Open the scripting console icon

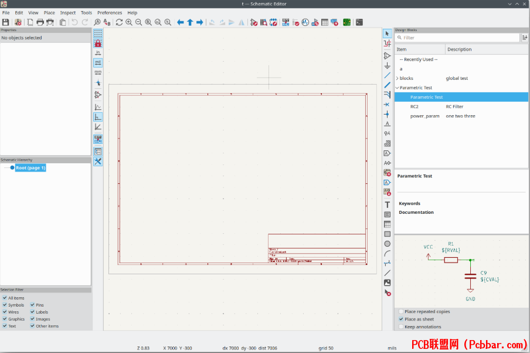coord(359,22)
